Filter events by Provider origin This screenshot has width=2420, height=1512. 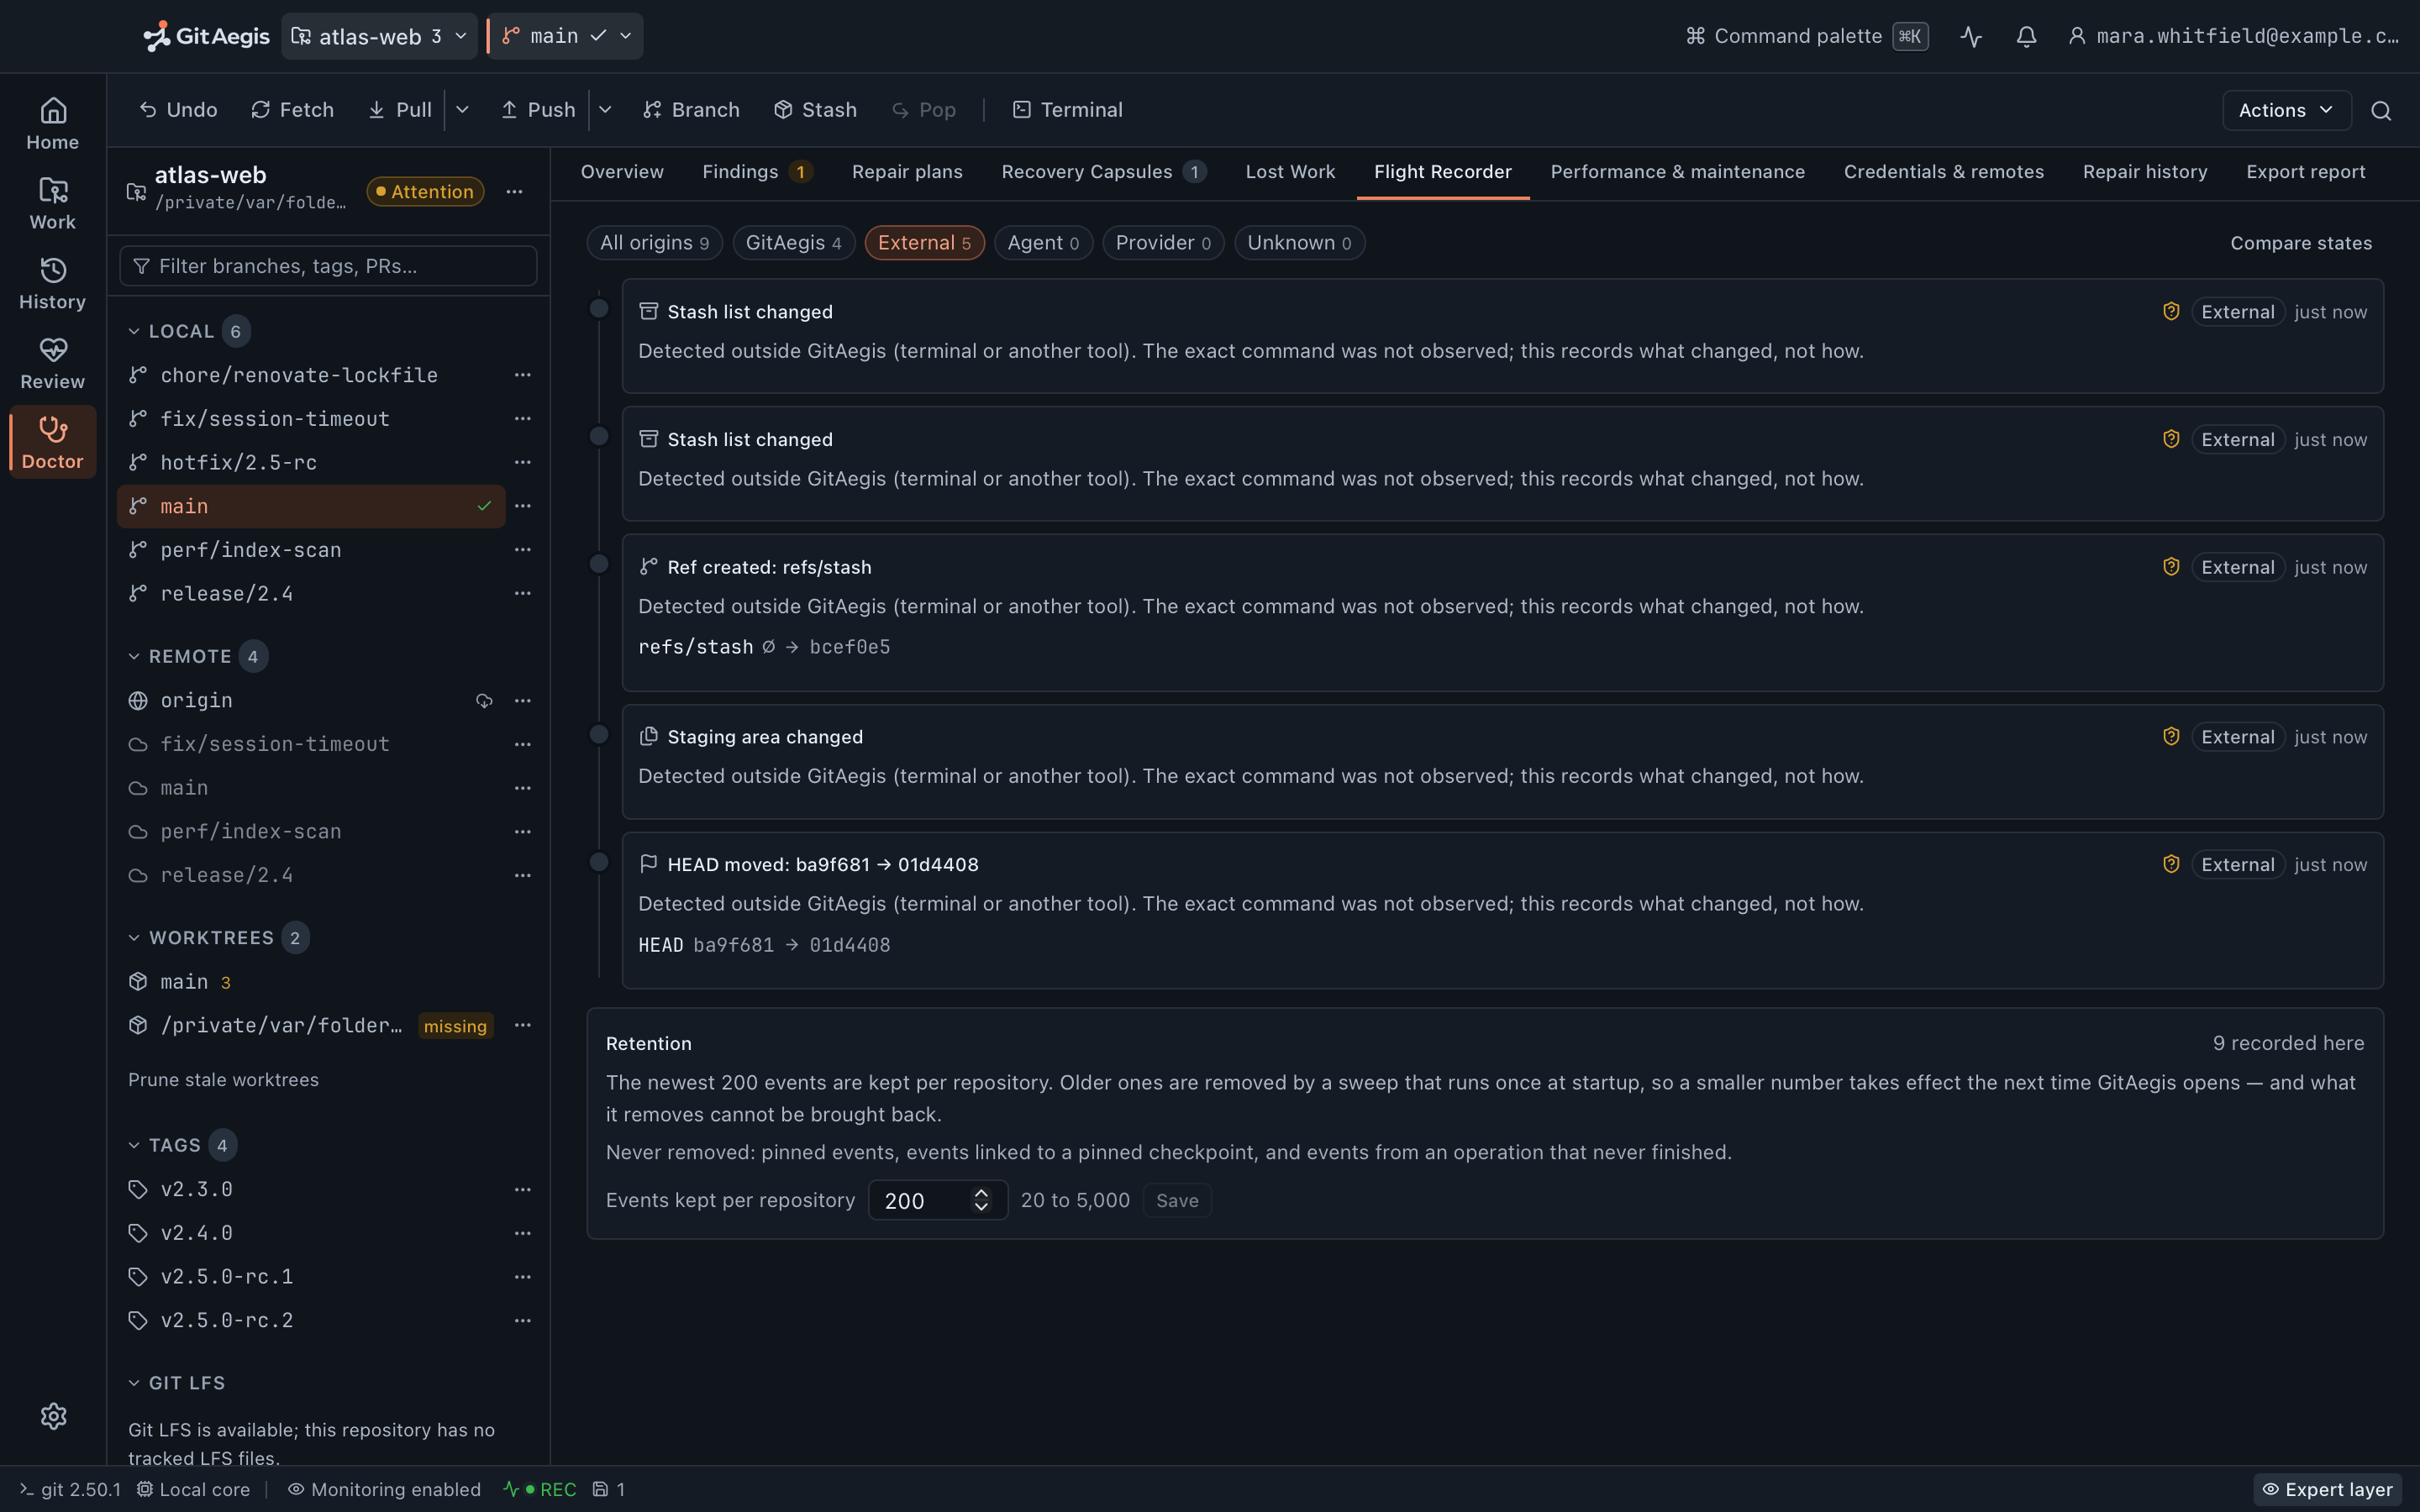point(1163,243)
